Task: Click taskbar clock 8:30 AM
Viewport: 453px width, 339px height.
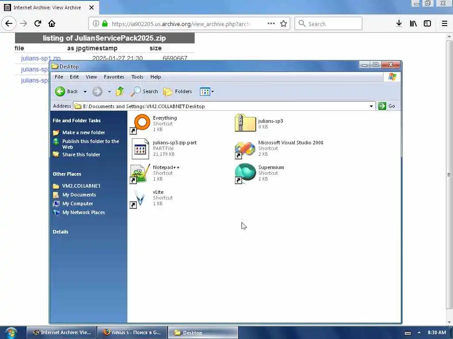Action: coord(437,332)
